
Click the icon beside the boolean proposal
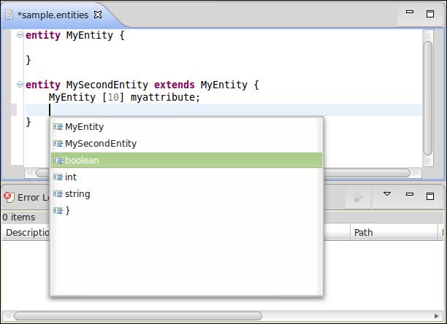click(x=58, y=161)
